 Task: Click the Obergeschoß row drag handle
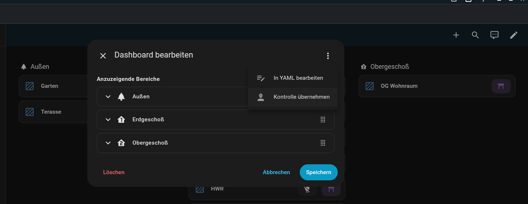tap(323, 143)
